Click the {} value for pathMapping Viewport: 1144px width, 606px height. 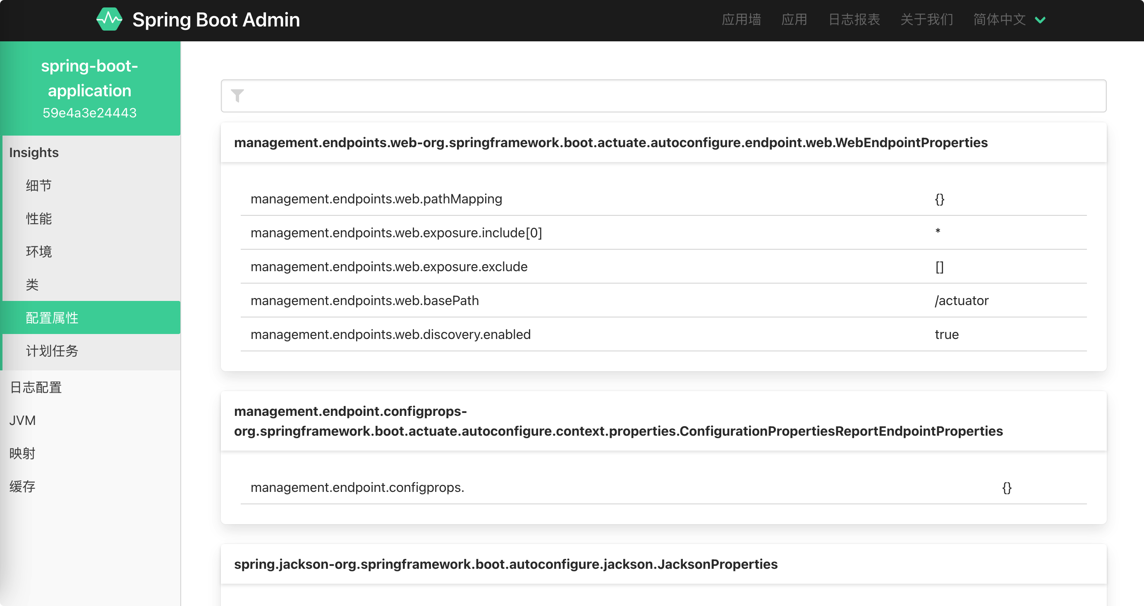pos(939,199)
